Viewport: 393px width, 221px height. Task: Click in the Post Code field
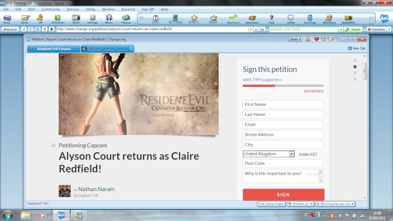click(283, 163)
